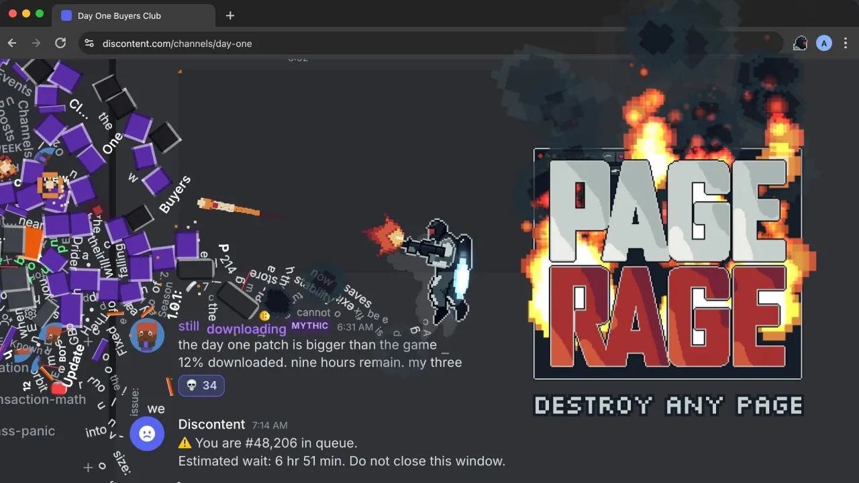Open a new tab with the plus button
Image resolution: width=859 pixels, height=483 pixels.
(x=230, y=15)
